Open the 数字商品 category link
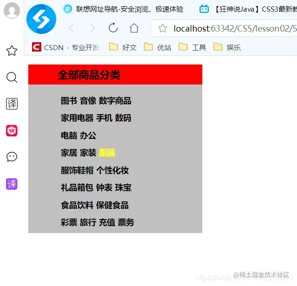Viewport: 297px width, 286px height. (115, 101)
